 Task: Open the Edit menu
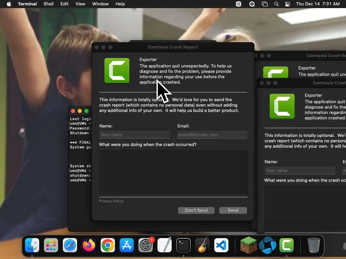click(65, 4)
